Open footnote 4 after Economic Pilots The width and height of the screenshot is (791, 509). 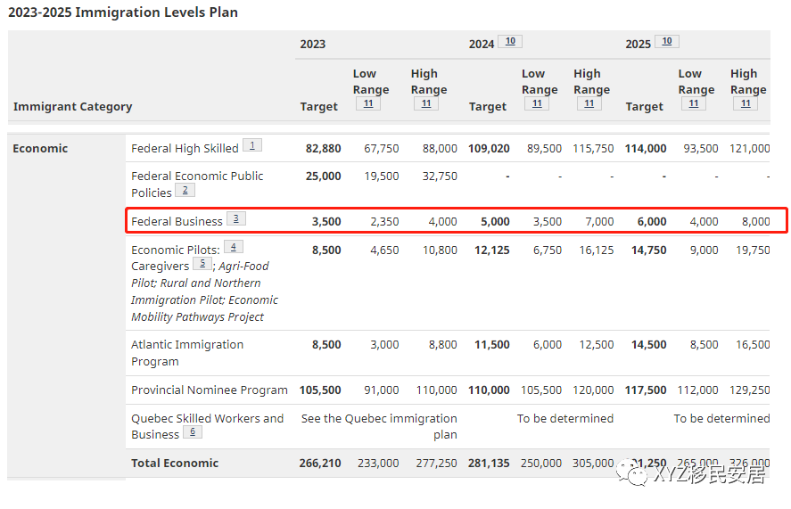pyautogui.click(x=234, y=247)
